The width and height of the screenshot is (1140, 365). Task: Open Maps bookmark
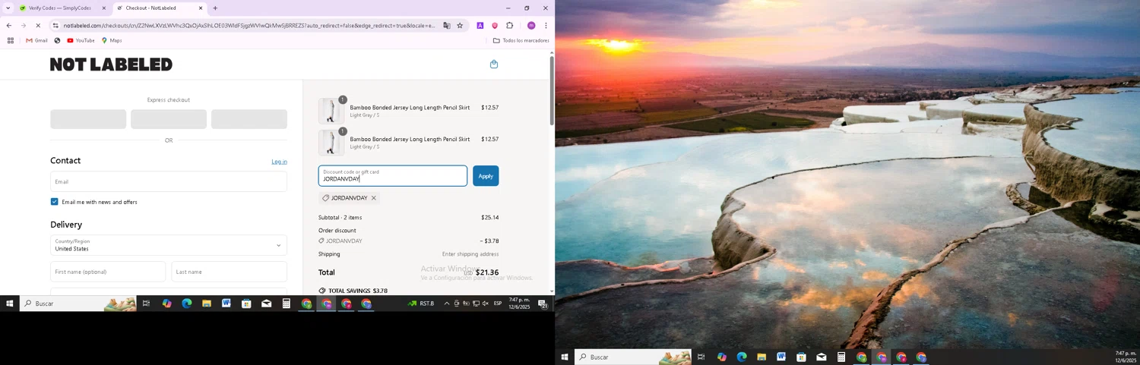112,41
